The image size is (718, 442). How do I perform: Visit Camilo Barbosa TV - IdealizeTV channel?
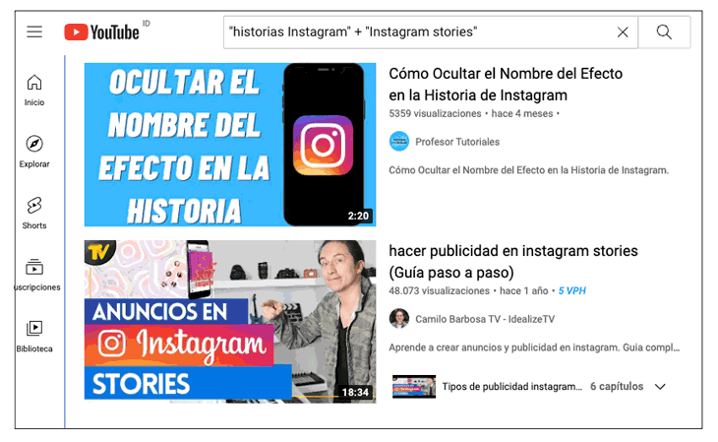tap(485, 319)
